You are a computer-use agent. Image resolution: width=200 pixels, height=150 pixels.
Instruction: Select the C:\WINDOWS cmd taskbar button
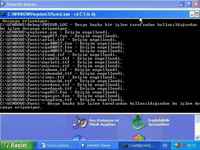139,146
